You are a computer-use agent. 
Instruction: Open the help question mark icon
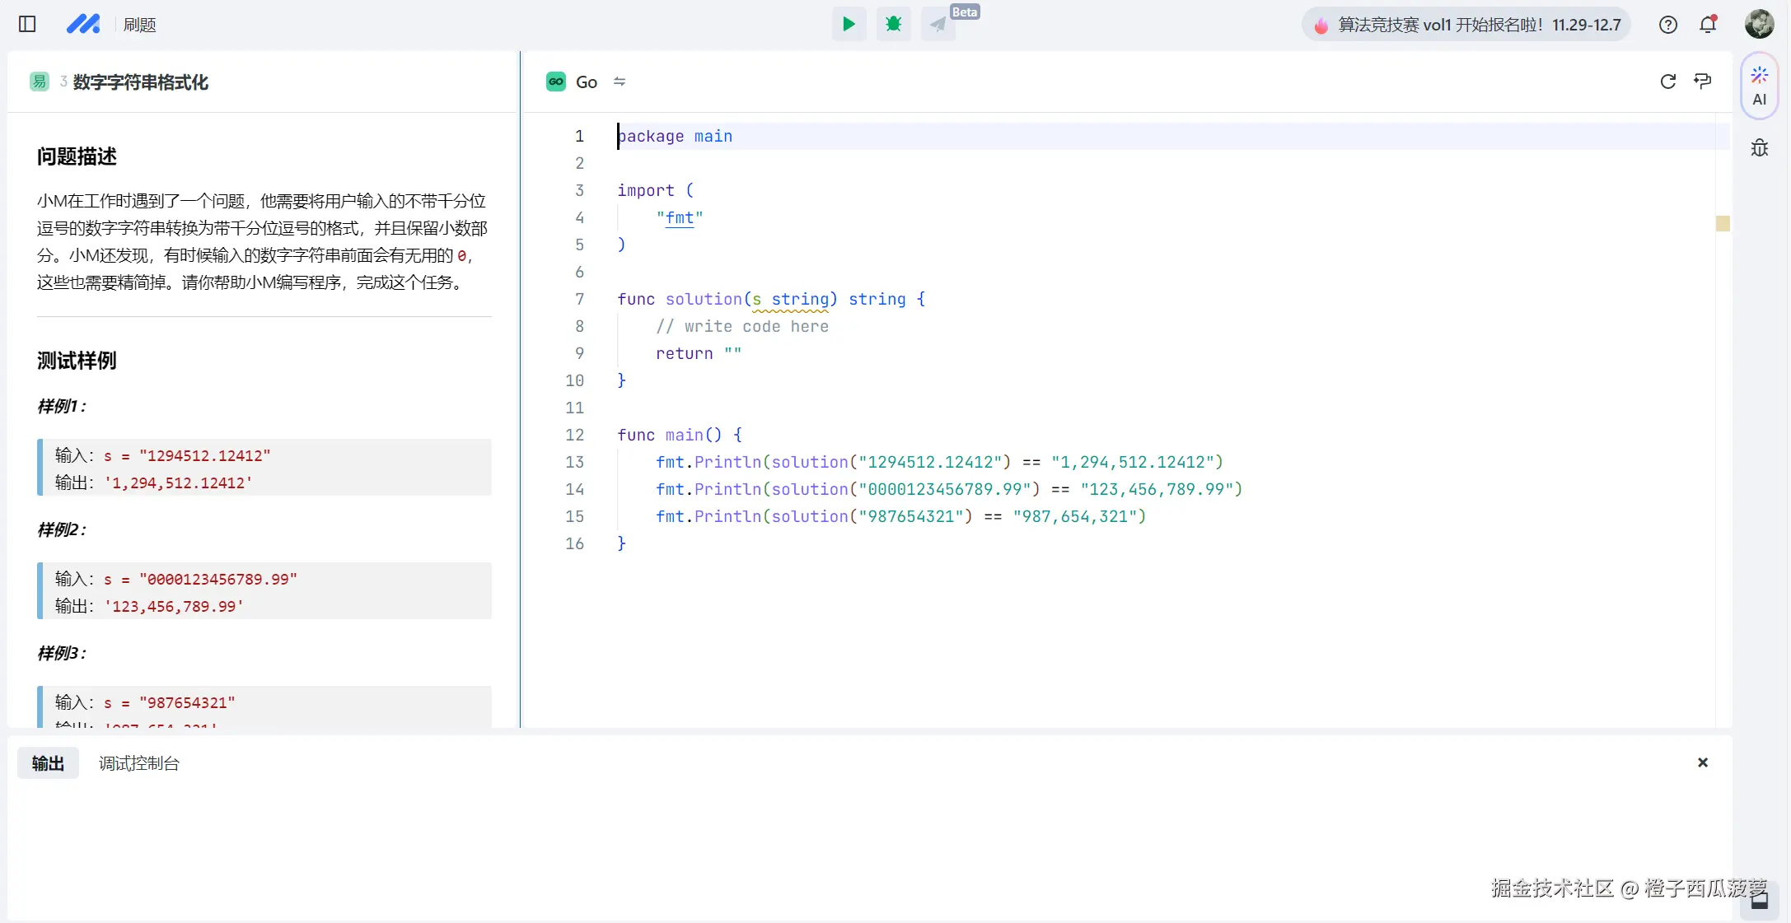click(x=1668, y=25)
